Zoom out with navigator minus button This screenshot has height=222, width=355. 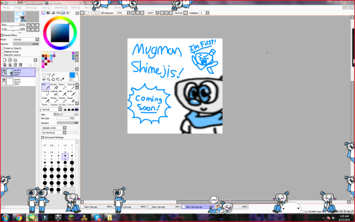28,25
